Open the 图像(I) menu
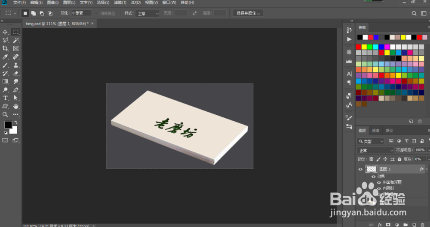Image resolution: width=430 pixels, height=227 pixels. 52,3
